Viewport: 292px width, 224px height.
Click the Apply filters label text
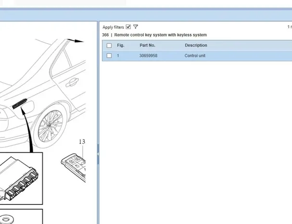pos(113,27)
